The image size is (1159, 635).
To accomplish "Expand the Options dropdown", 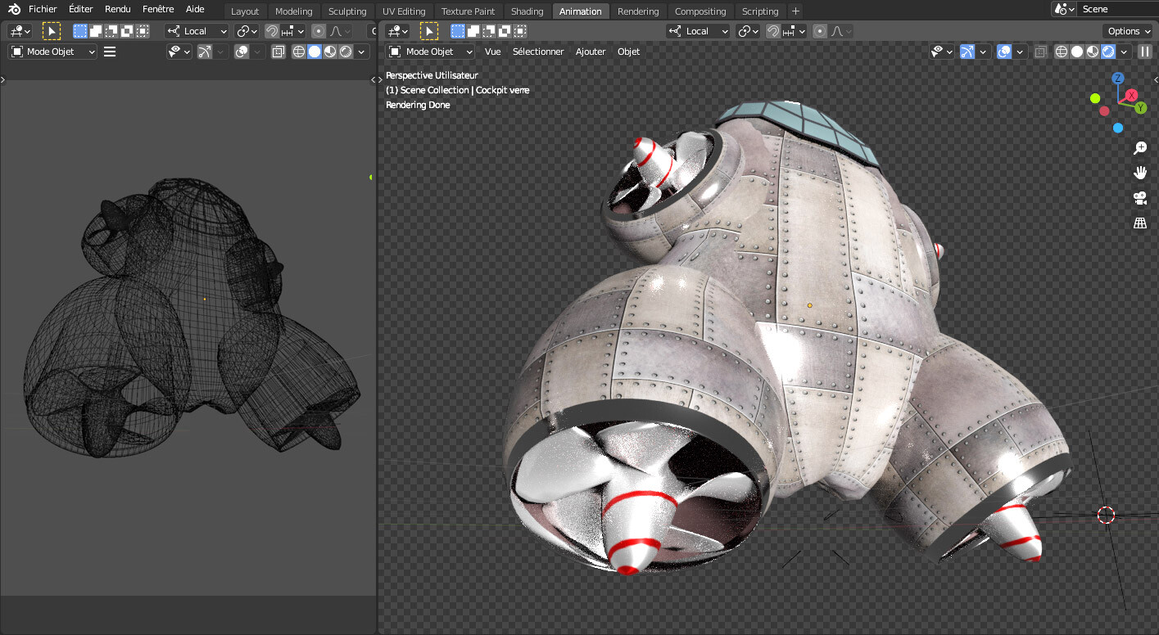I will (x=1128, y=31).
